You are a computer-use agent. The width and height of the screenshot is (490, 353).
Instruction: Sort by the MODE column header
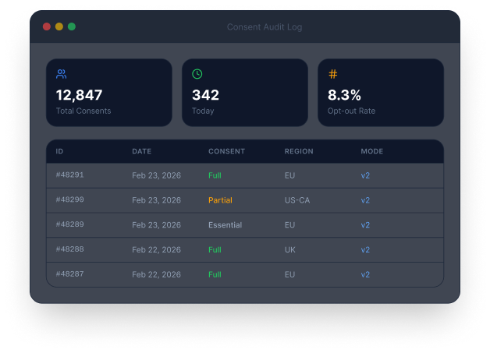(x=371, y=151)
